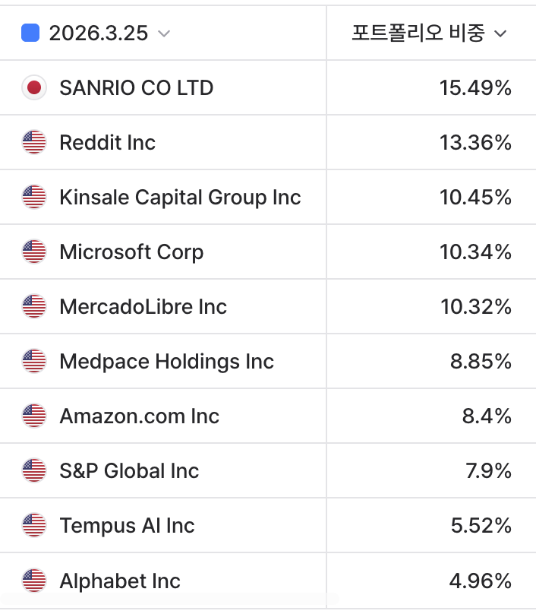Select the Microsoft Corp holding name
Image resolution: width=536 pixels, height=614 pixels.
[x=131, y=252]
